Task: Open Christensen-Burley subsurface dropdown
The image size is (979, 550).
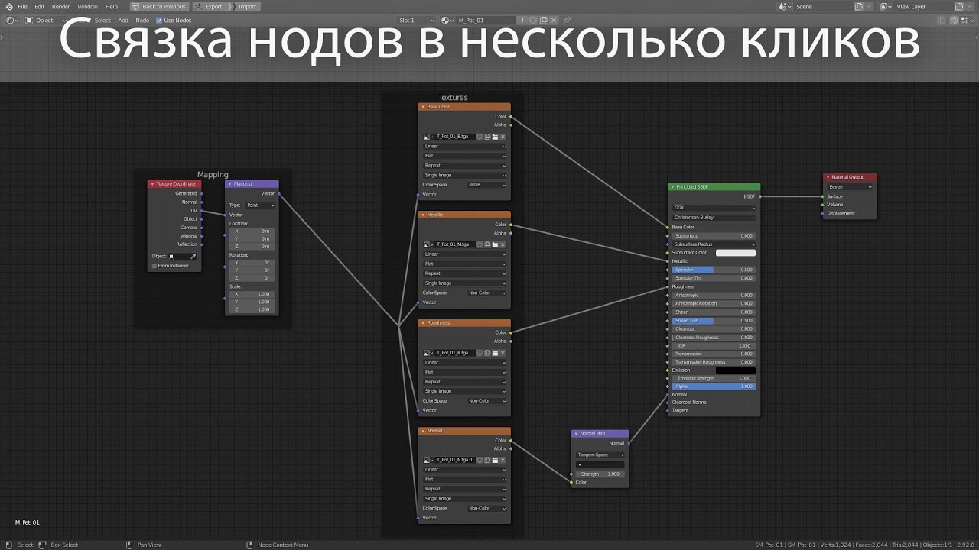Action: pyautogui.click(x=714, y=217)
